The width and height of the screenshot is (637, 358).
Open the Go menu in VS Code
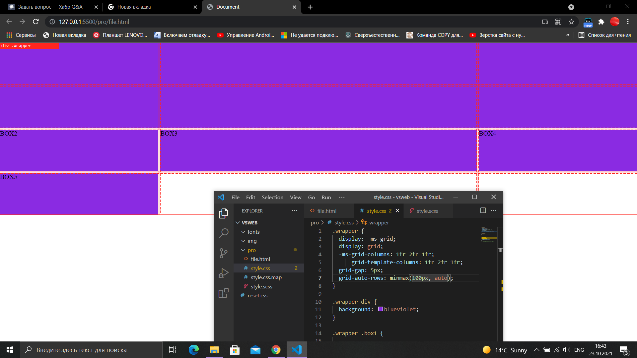coord(311,197)
